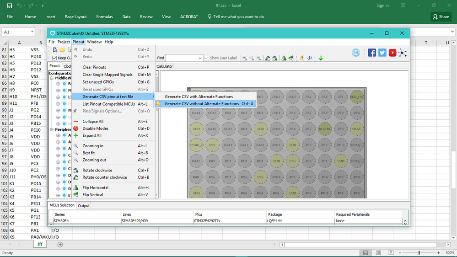This screenshot has height=257, width=457.
Task: Click the New Project toolbar icon in STM32CubeMX
Action: point(55,50)
